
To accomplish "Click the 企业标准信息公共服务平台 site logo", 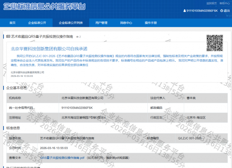I will pos(45,8).
